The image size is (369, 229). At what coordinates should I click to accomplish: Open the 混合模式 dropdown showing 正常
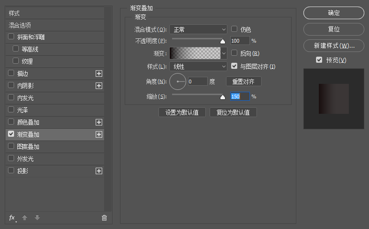point(198,30)
